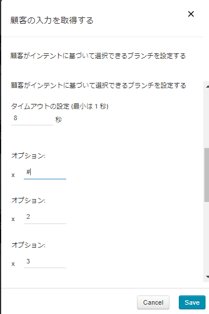Screen dimensions: 209x314
Task: Click the first オプション: label
Action: point(28,156)
